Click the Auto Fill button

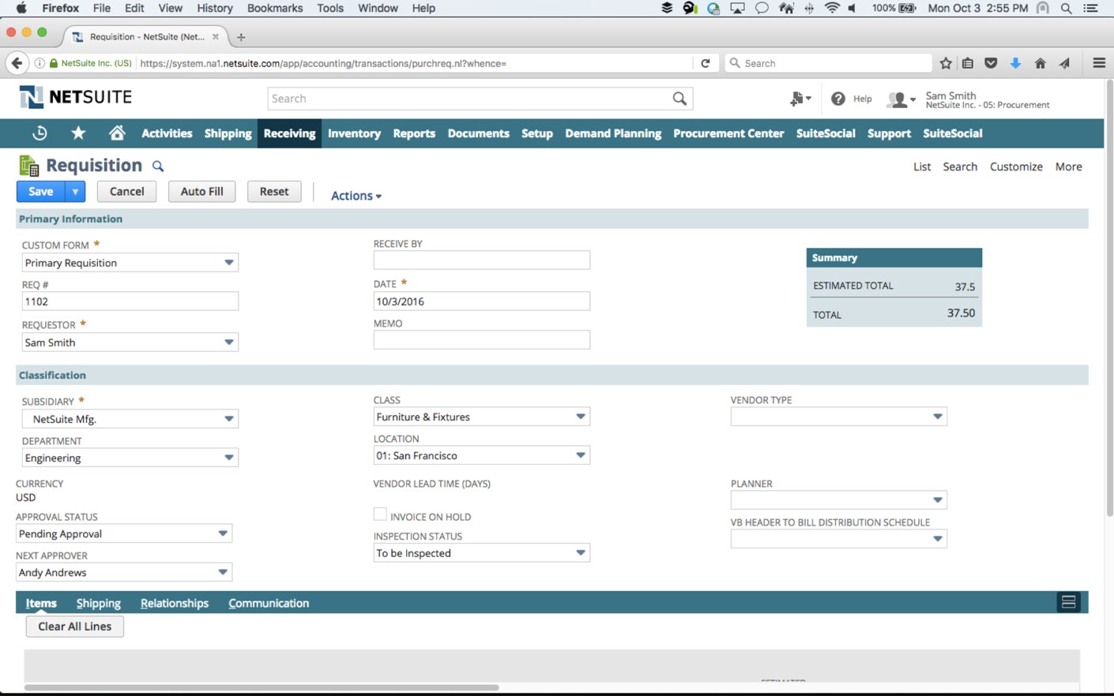[x=201, y=192]
